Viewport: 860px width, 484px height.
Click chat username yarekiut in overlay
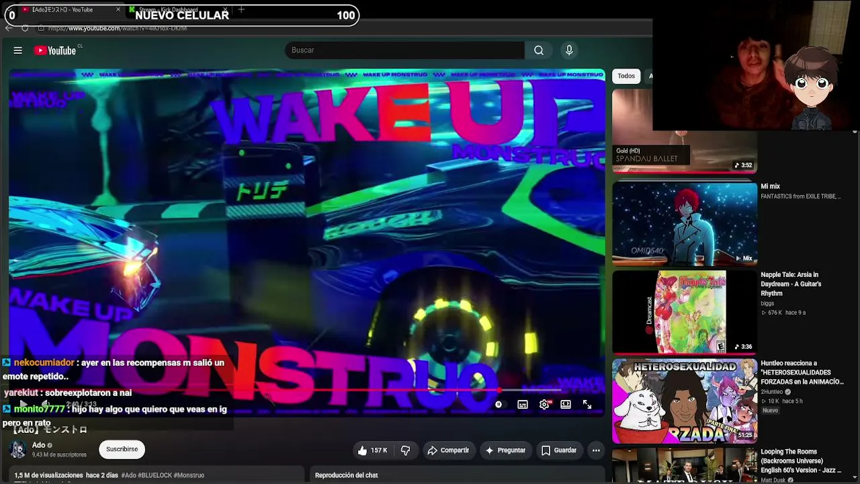(x=21, y=393)
